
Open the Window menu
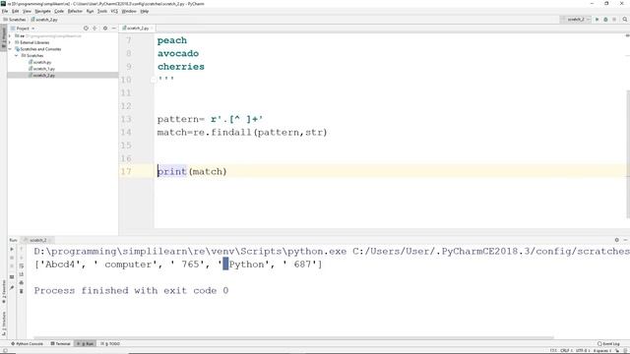click(x=129, y=11)
